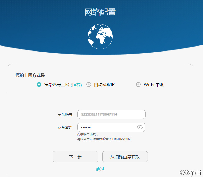
Task: Click the Wi-Fi 中继 option label text
Action: click(154, 84)
